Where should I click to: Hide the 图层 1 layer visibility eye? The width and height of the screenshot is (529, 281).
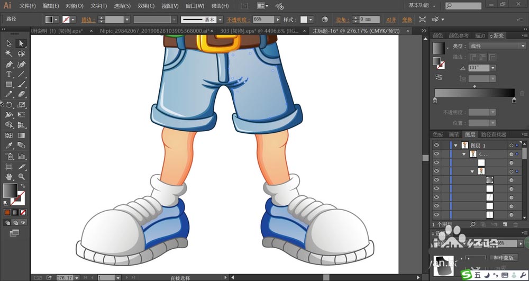(x=436, y=145)
